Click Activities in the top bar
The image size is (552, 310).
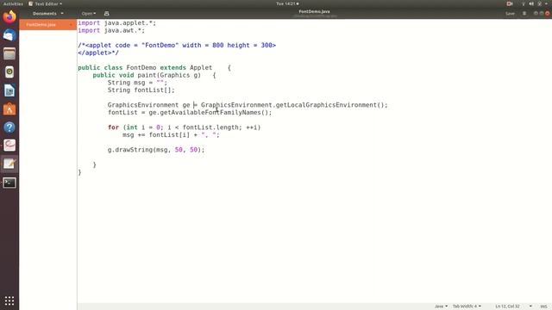pos(13,3)
